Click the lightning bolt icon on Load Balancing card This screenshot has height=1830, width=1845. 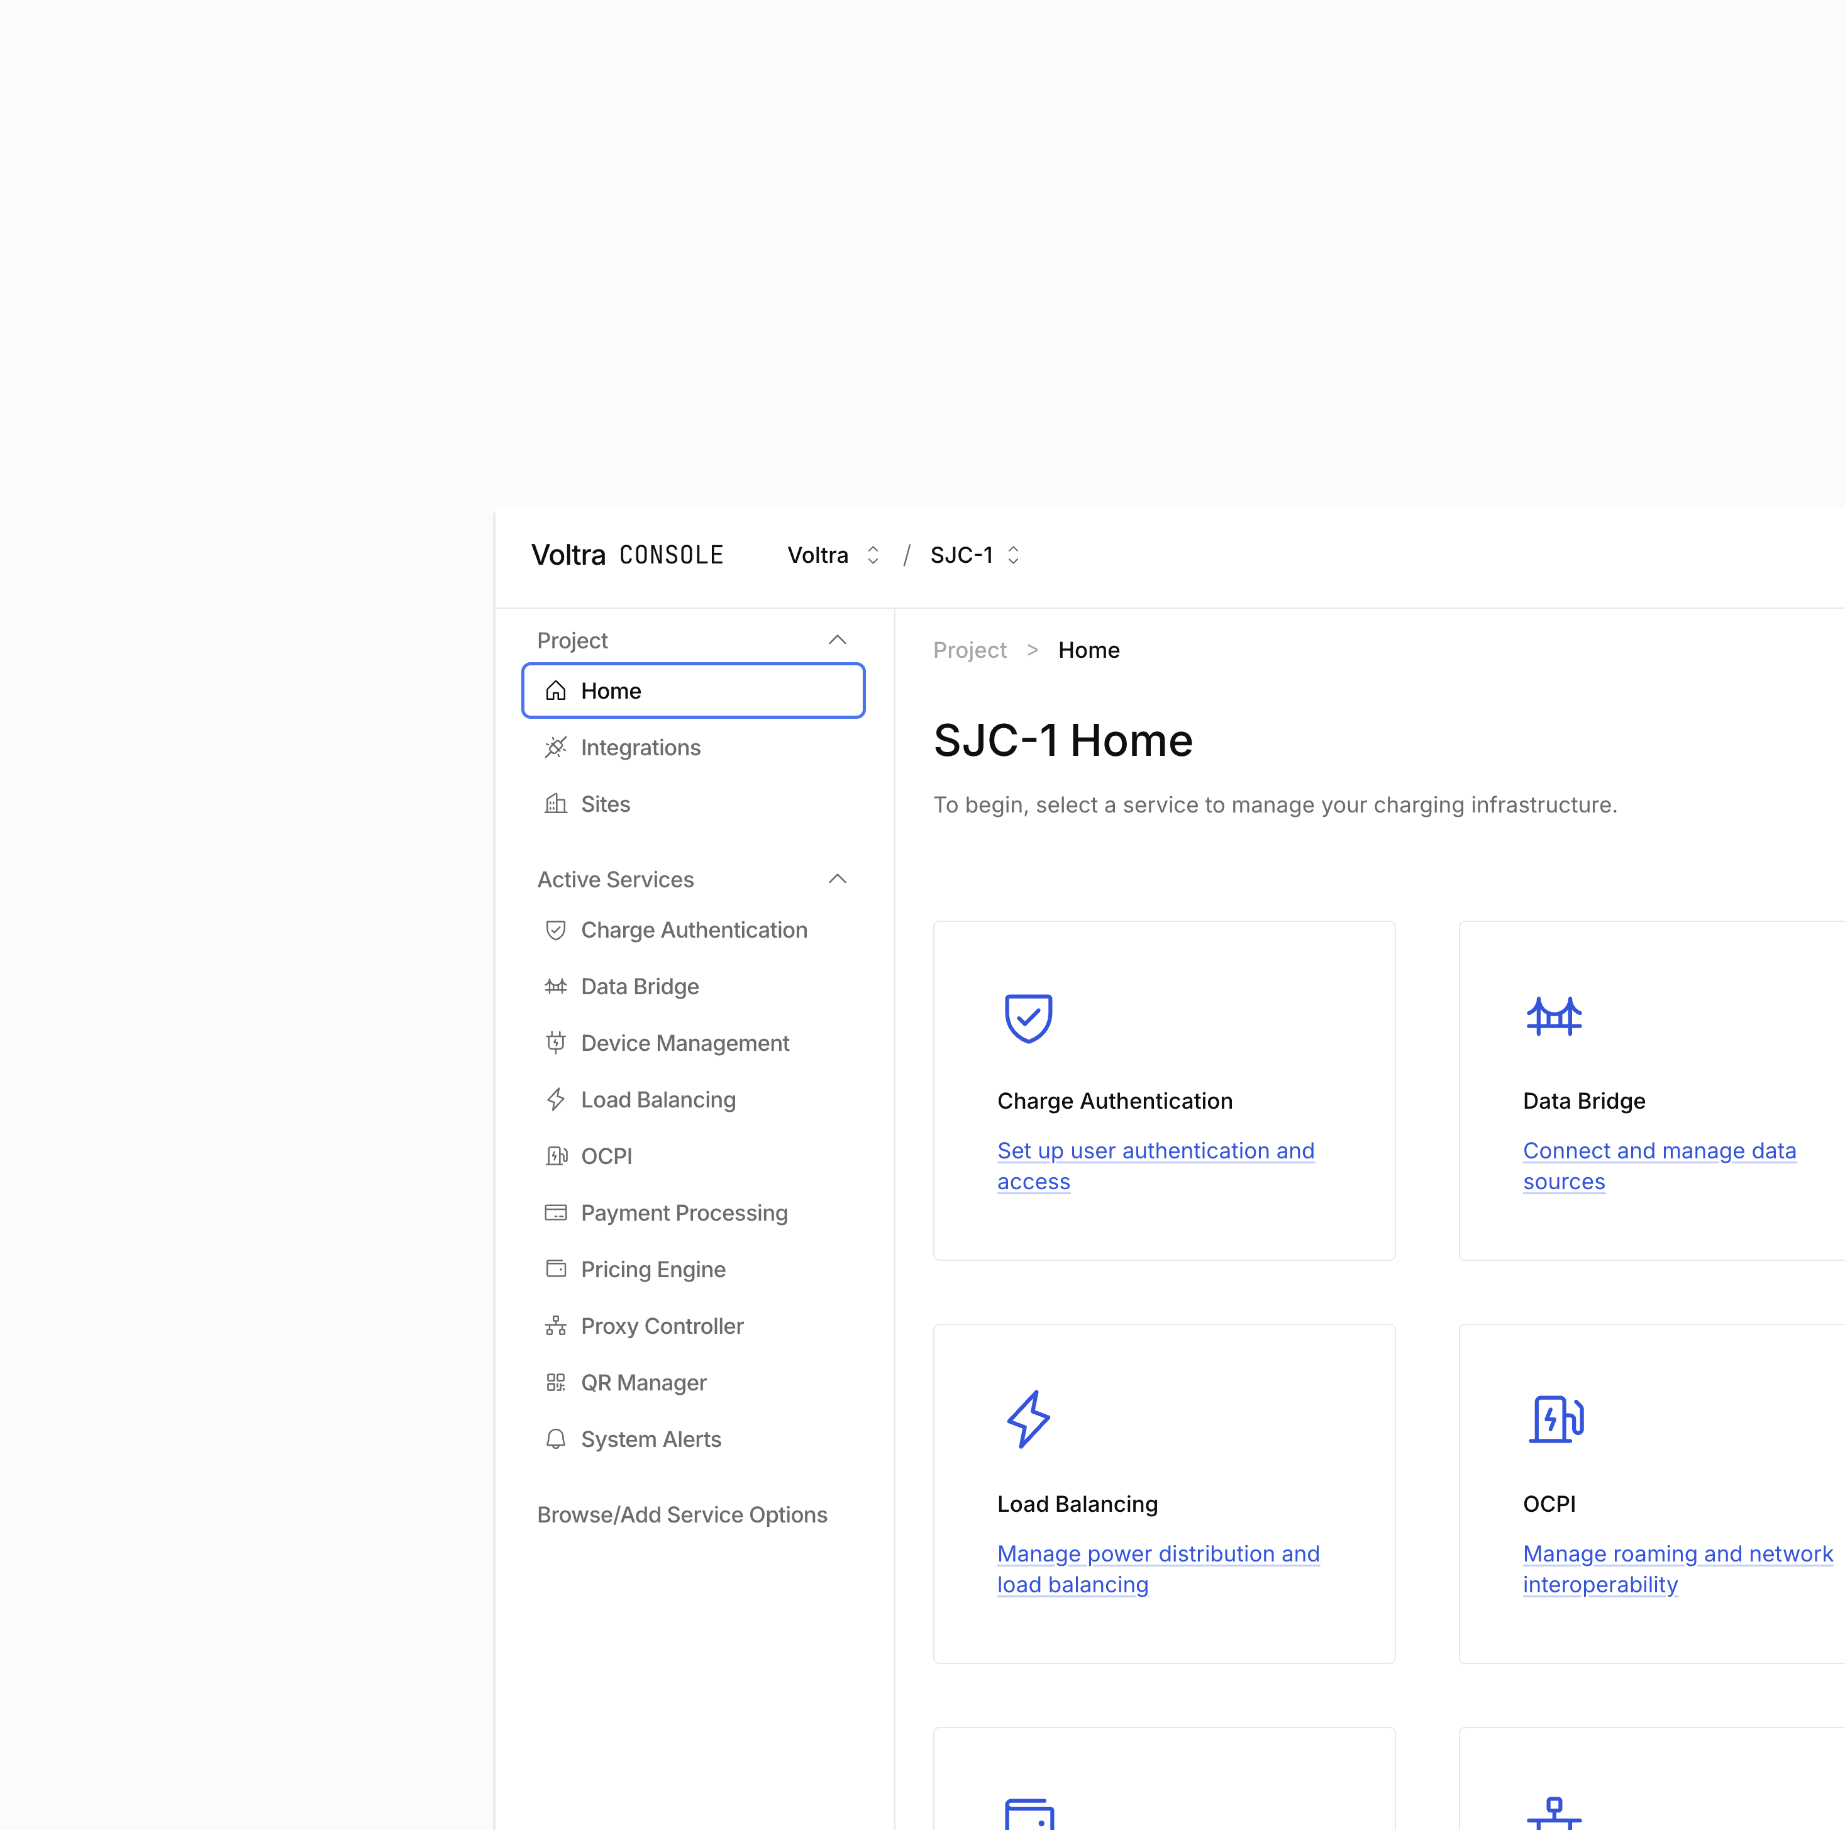[1028, 1419]
